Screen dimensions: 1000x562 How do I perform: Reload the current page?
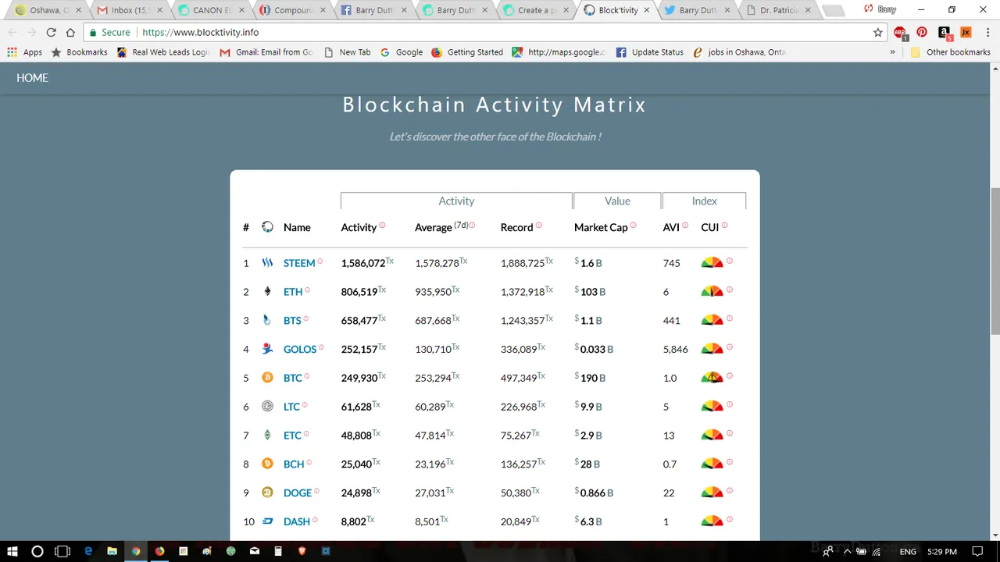tap(51, 33)
